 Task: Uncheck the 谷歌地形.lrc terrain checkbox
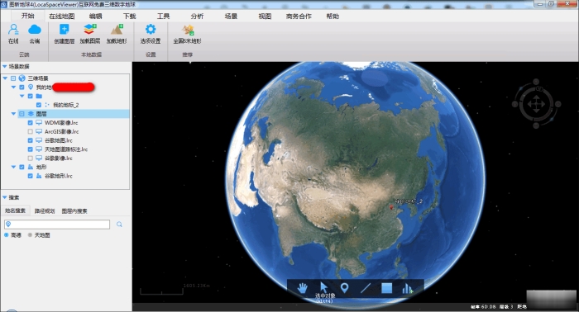[31, 176]
